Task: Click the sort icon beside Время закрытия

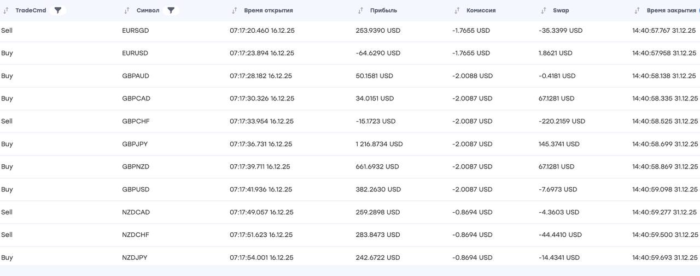Action: point(637,10)
